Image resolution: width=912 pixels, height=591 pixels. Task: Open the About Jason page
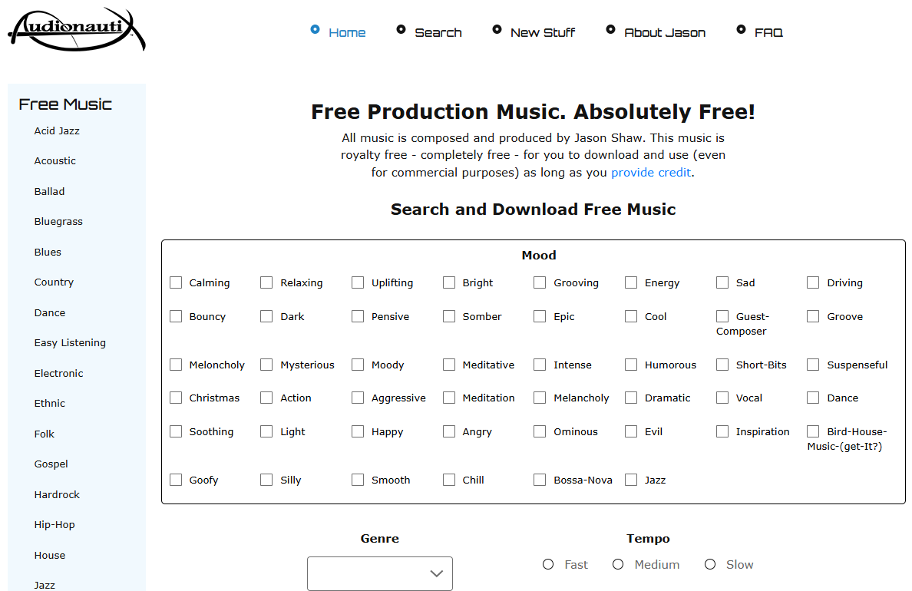click(664, 32)
